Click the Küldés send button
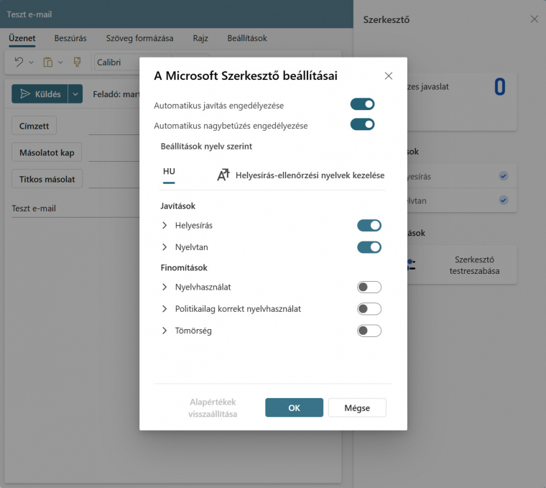This screenshot has width=546, height=488. (x=40, y=93)
